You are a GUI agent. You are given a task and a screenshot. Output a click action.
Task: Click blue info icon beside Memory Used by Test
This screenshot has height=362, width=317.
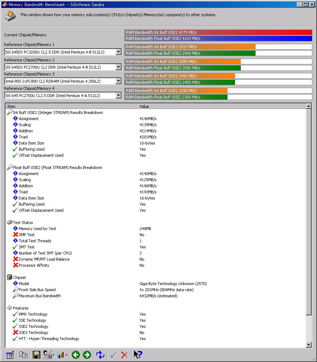15,228
